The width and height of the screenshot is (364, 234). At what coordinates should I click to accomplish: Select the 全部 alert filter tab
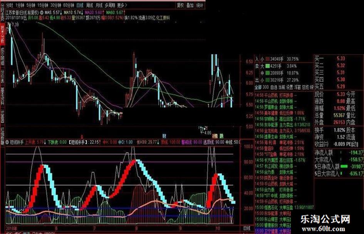coord(258,87)
